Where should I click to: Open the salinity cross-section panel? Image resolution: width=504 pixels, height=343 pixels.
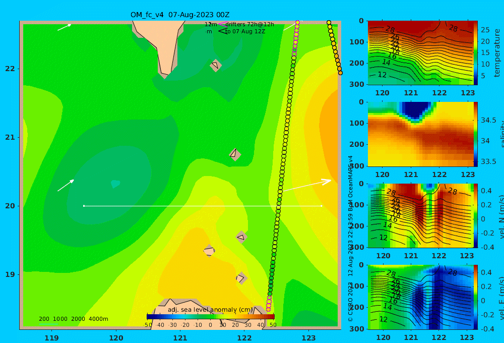420,134
